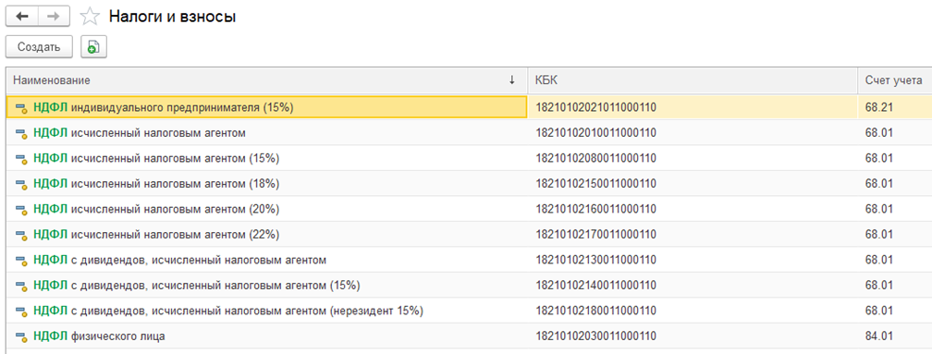Click КБК cell 18210102021011000110
932x354 pixels.
[596, 108]
